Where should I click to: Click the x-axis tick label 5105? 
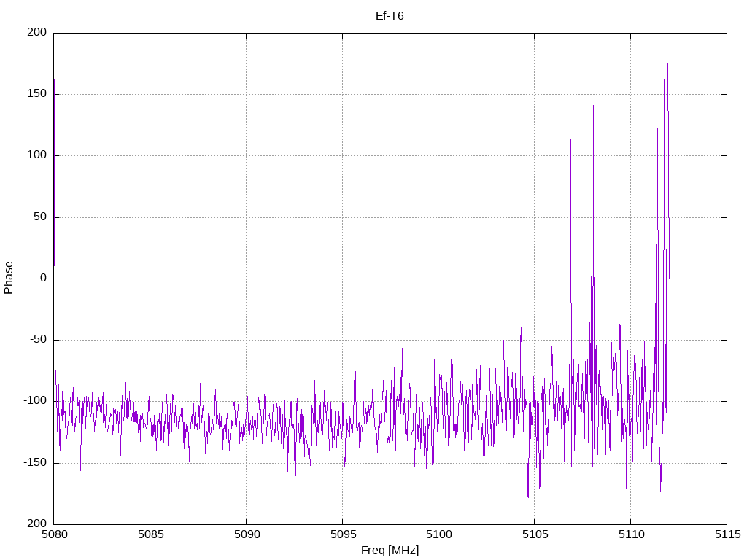point(535,534)
